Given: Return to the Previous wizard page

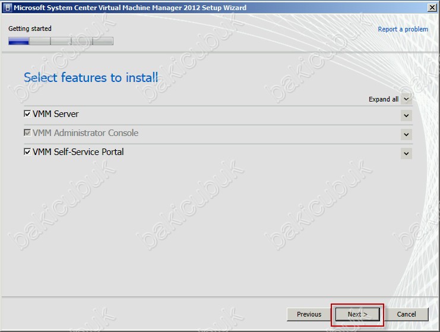Looking at the screenshot, I should 309,314.
